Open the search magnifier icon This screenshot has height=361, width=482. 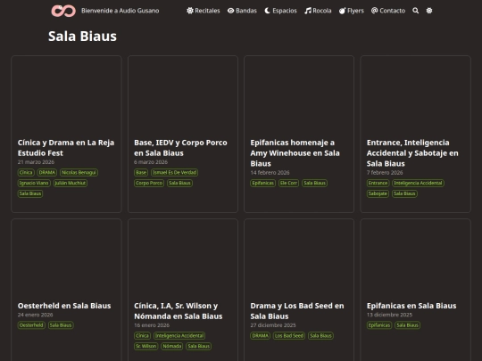pos(415,11)
